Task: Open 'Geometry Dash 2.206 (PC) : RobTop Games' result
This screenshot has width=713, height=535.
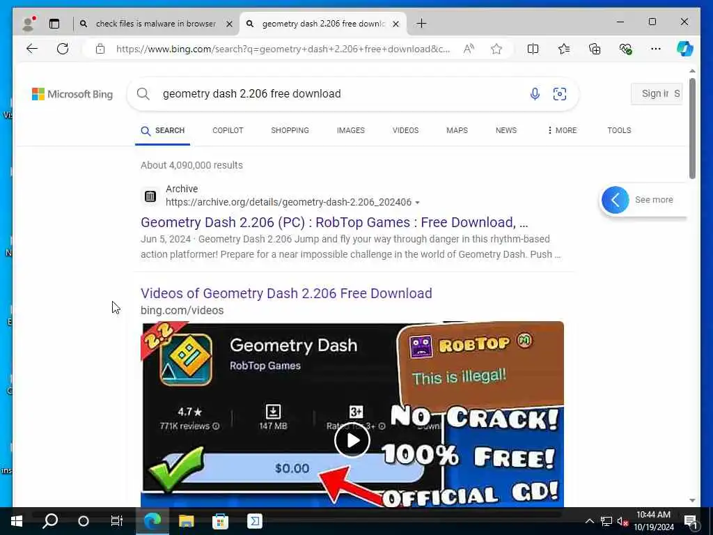Action: click(x=334, y=222)
